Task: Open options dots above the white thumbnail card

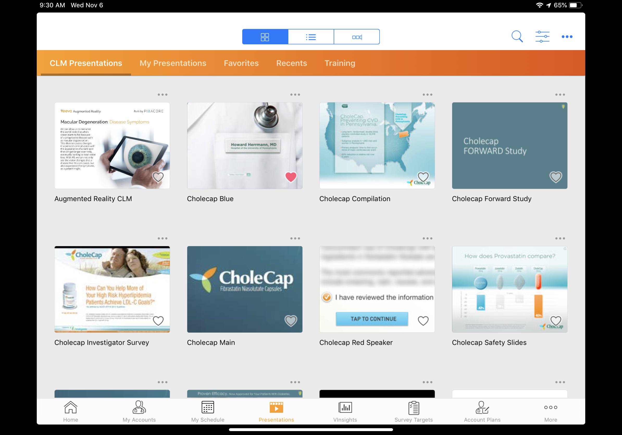Action: click(x=560, y=382)
